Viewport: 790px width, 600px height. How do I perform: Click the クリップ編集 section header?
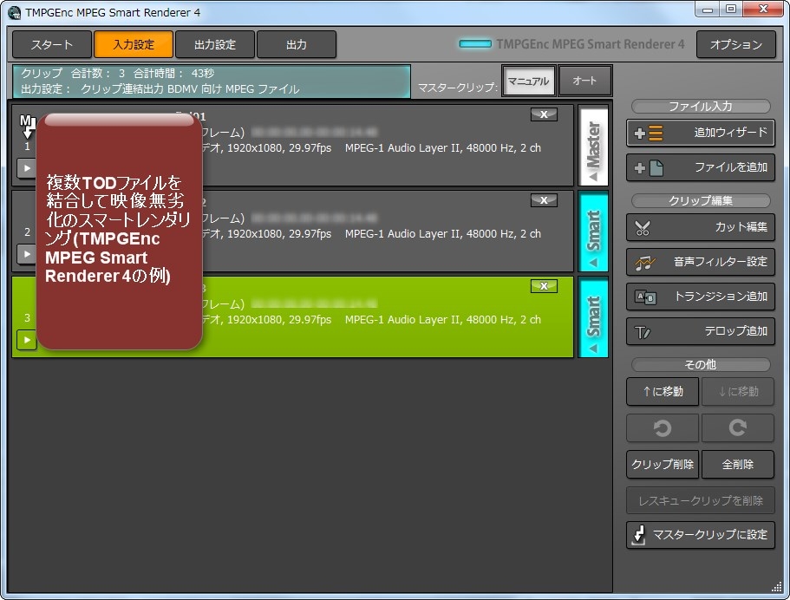pyautogui.click(x=701, y=200)
